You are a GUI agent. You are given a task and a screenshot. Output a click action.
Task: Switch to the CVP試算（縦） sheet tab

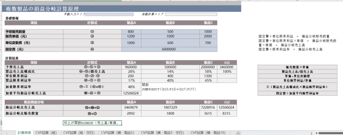[46, 133]
